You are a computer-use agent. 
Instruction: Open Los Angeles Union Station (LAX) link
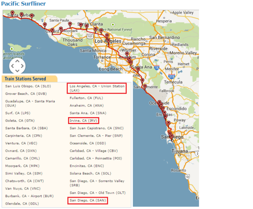[97, 88]
